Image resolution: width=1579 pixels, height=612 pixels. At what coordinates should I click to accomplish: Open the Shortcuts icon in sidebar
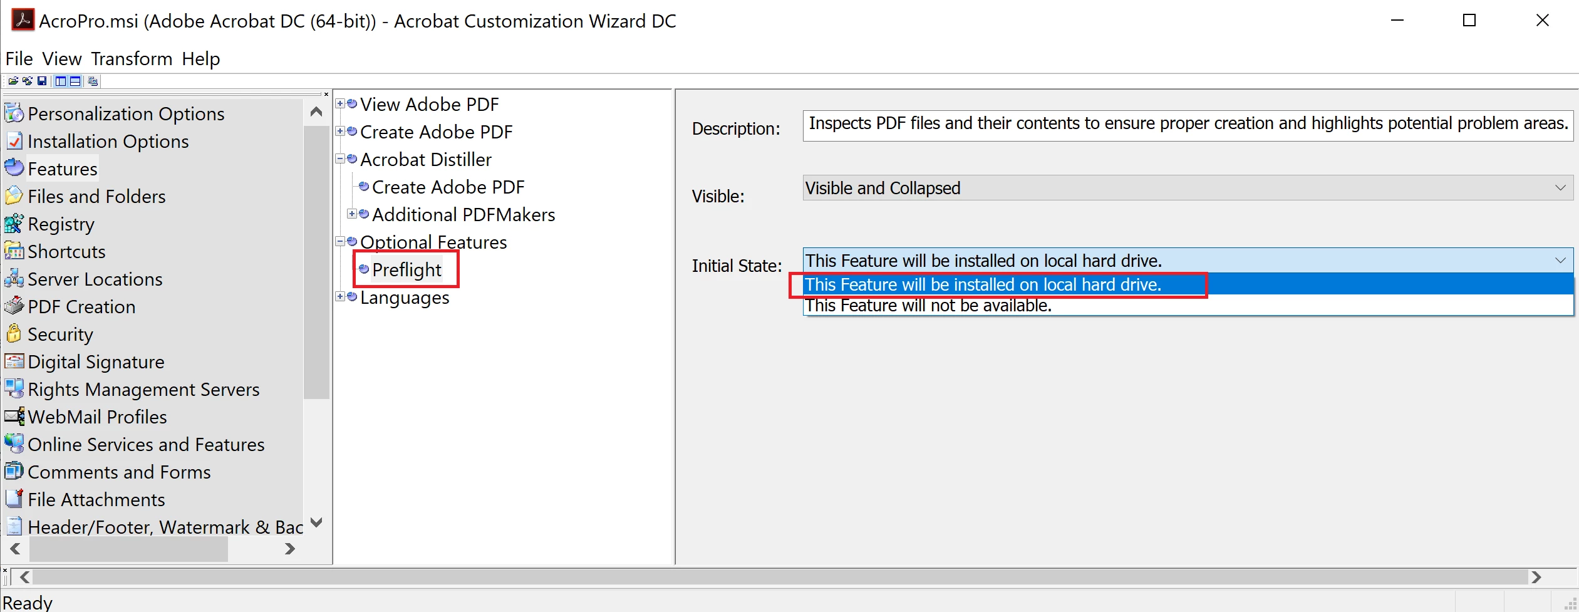14,251
